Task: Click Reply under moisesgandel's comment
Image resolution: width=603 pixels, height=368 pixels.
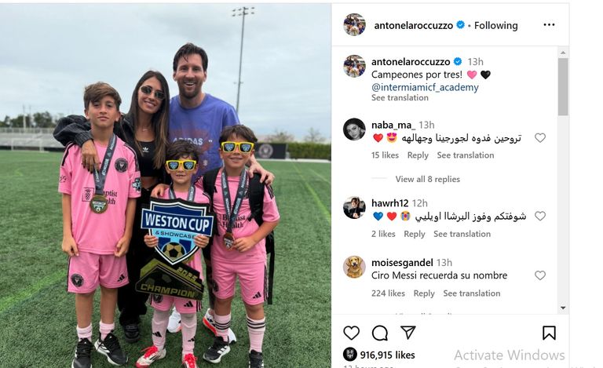Action: pos(424,293)
